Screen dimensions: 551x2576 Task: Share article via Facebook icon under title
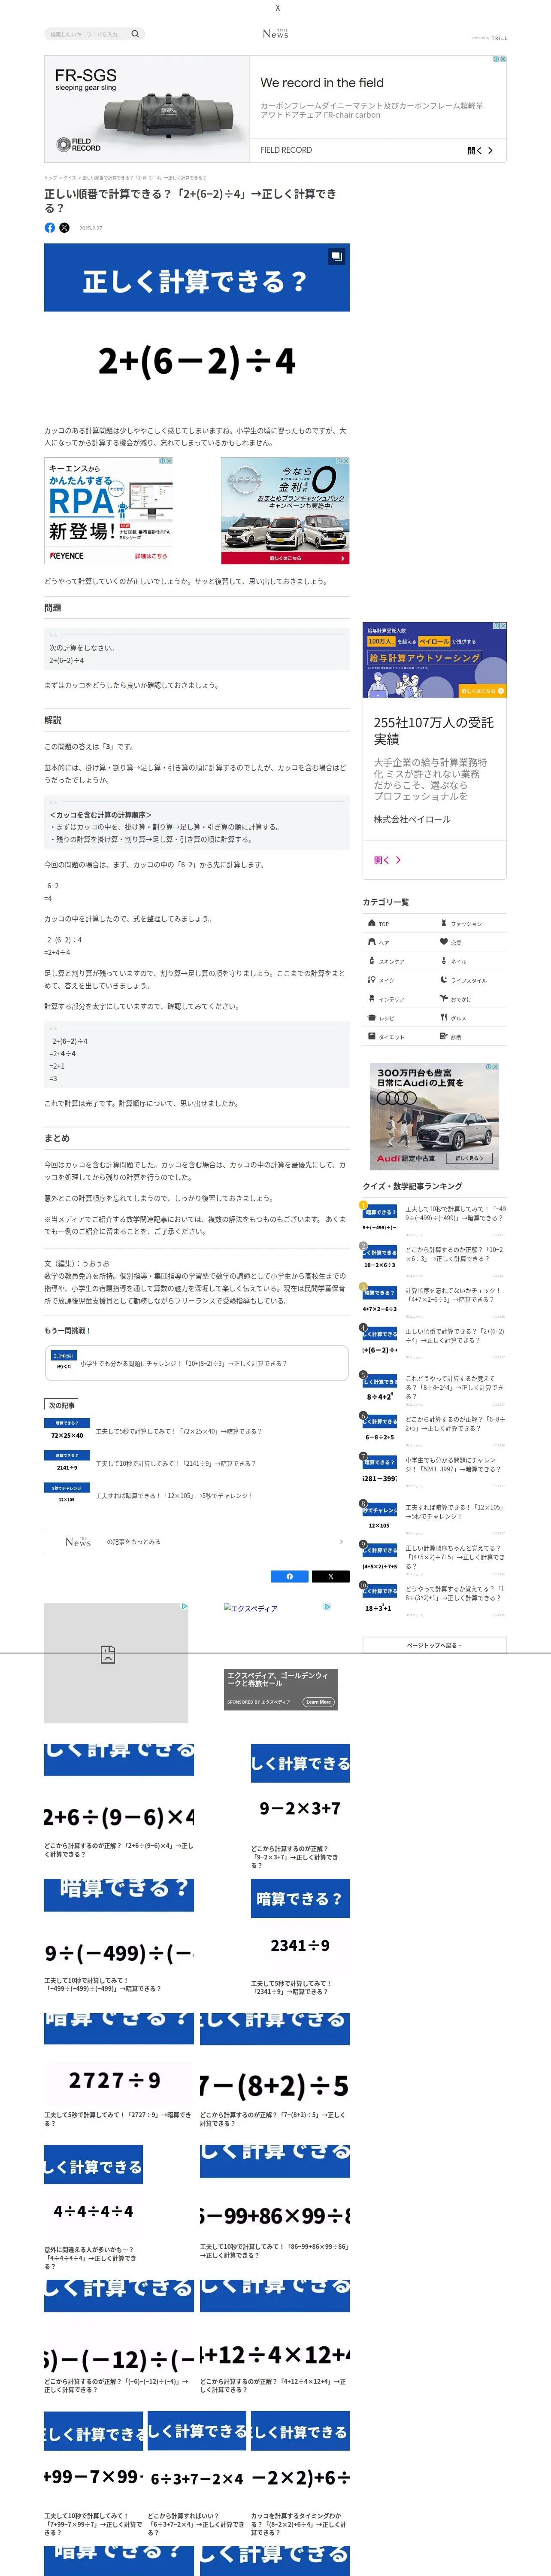coord(50,228)
